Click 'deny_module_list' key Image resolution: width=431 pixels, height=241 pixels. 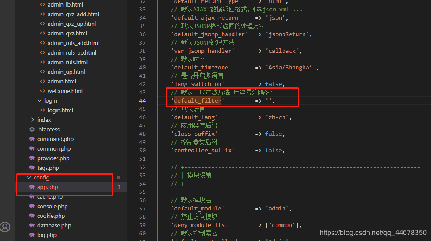point(201,225)
